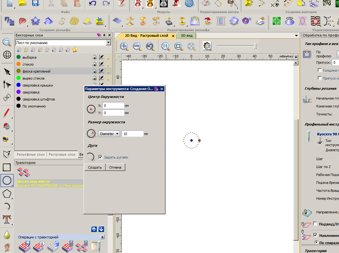Move toolpath up with blue arrow

click(x=94, y=229)
